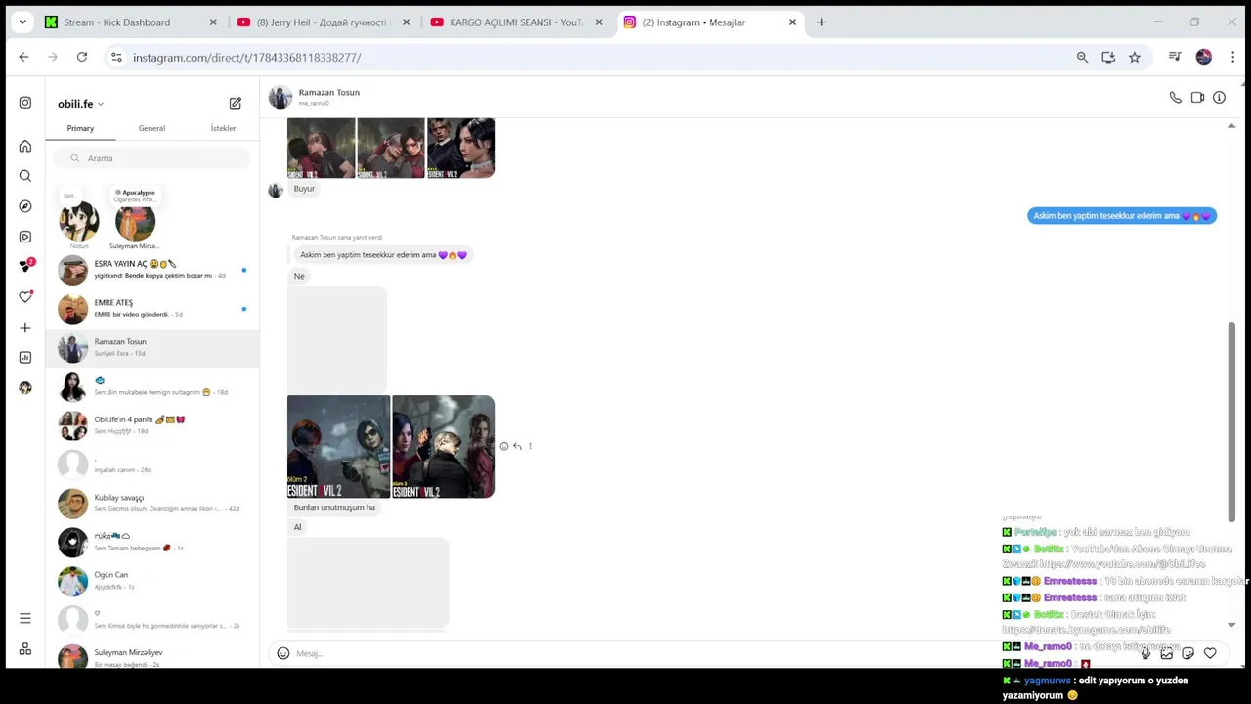Open Ramazan Tosun profile from chat header

[316, 97]
